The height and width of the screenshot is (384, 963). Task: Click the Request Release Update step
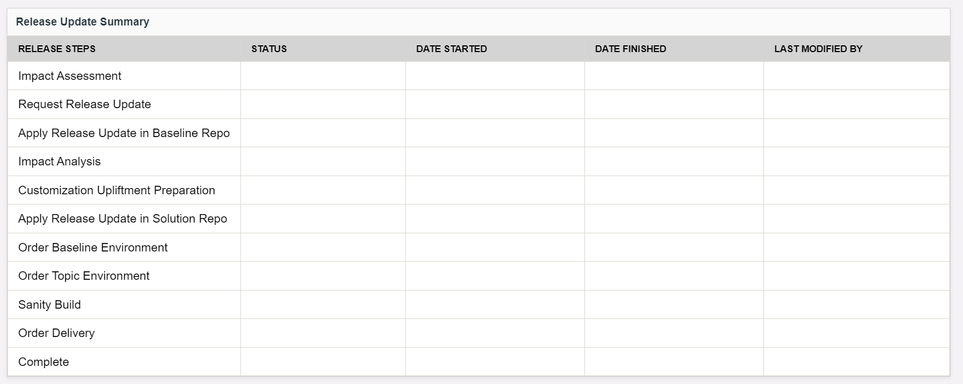[84, 104]
